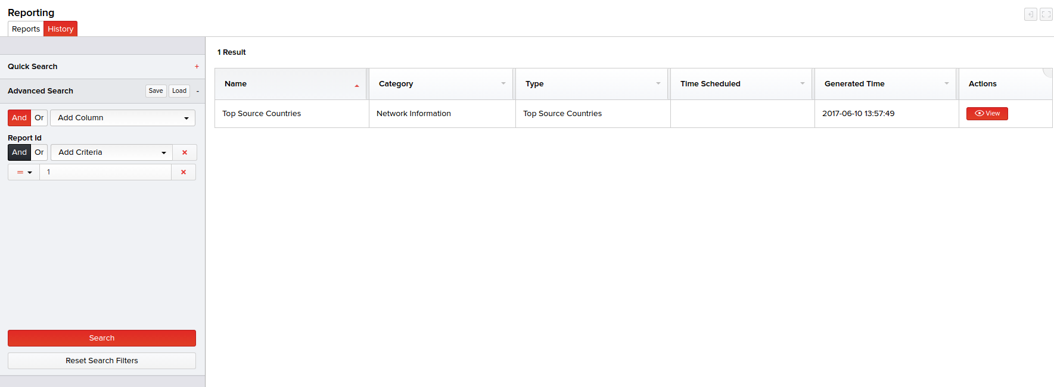Open the equals operator dropdown
The height and width of the screenshot is (387, 1054).
point(24,172)
